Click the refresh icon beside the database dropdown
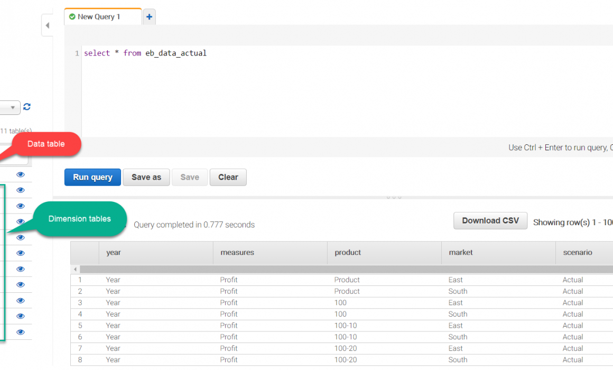The image size is (613, 370). pyautogui.click(x=27, y=107)
